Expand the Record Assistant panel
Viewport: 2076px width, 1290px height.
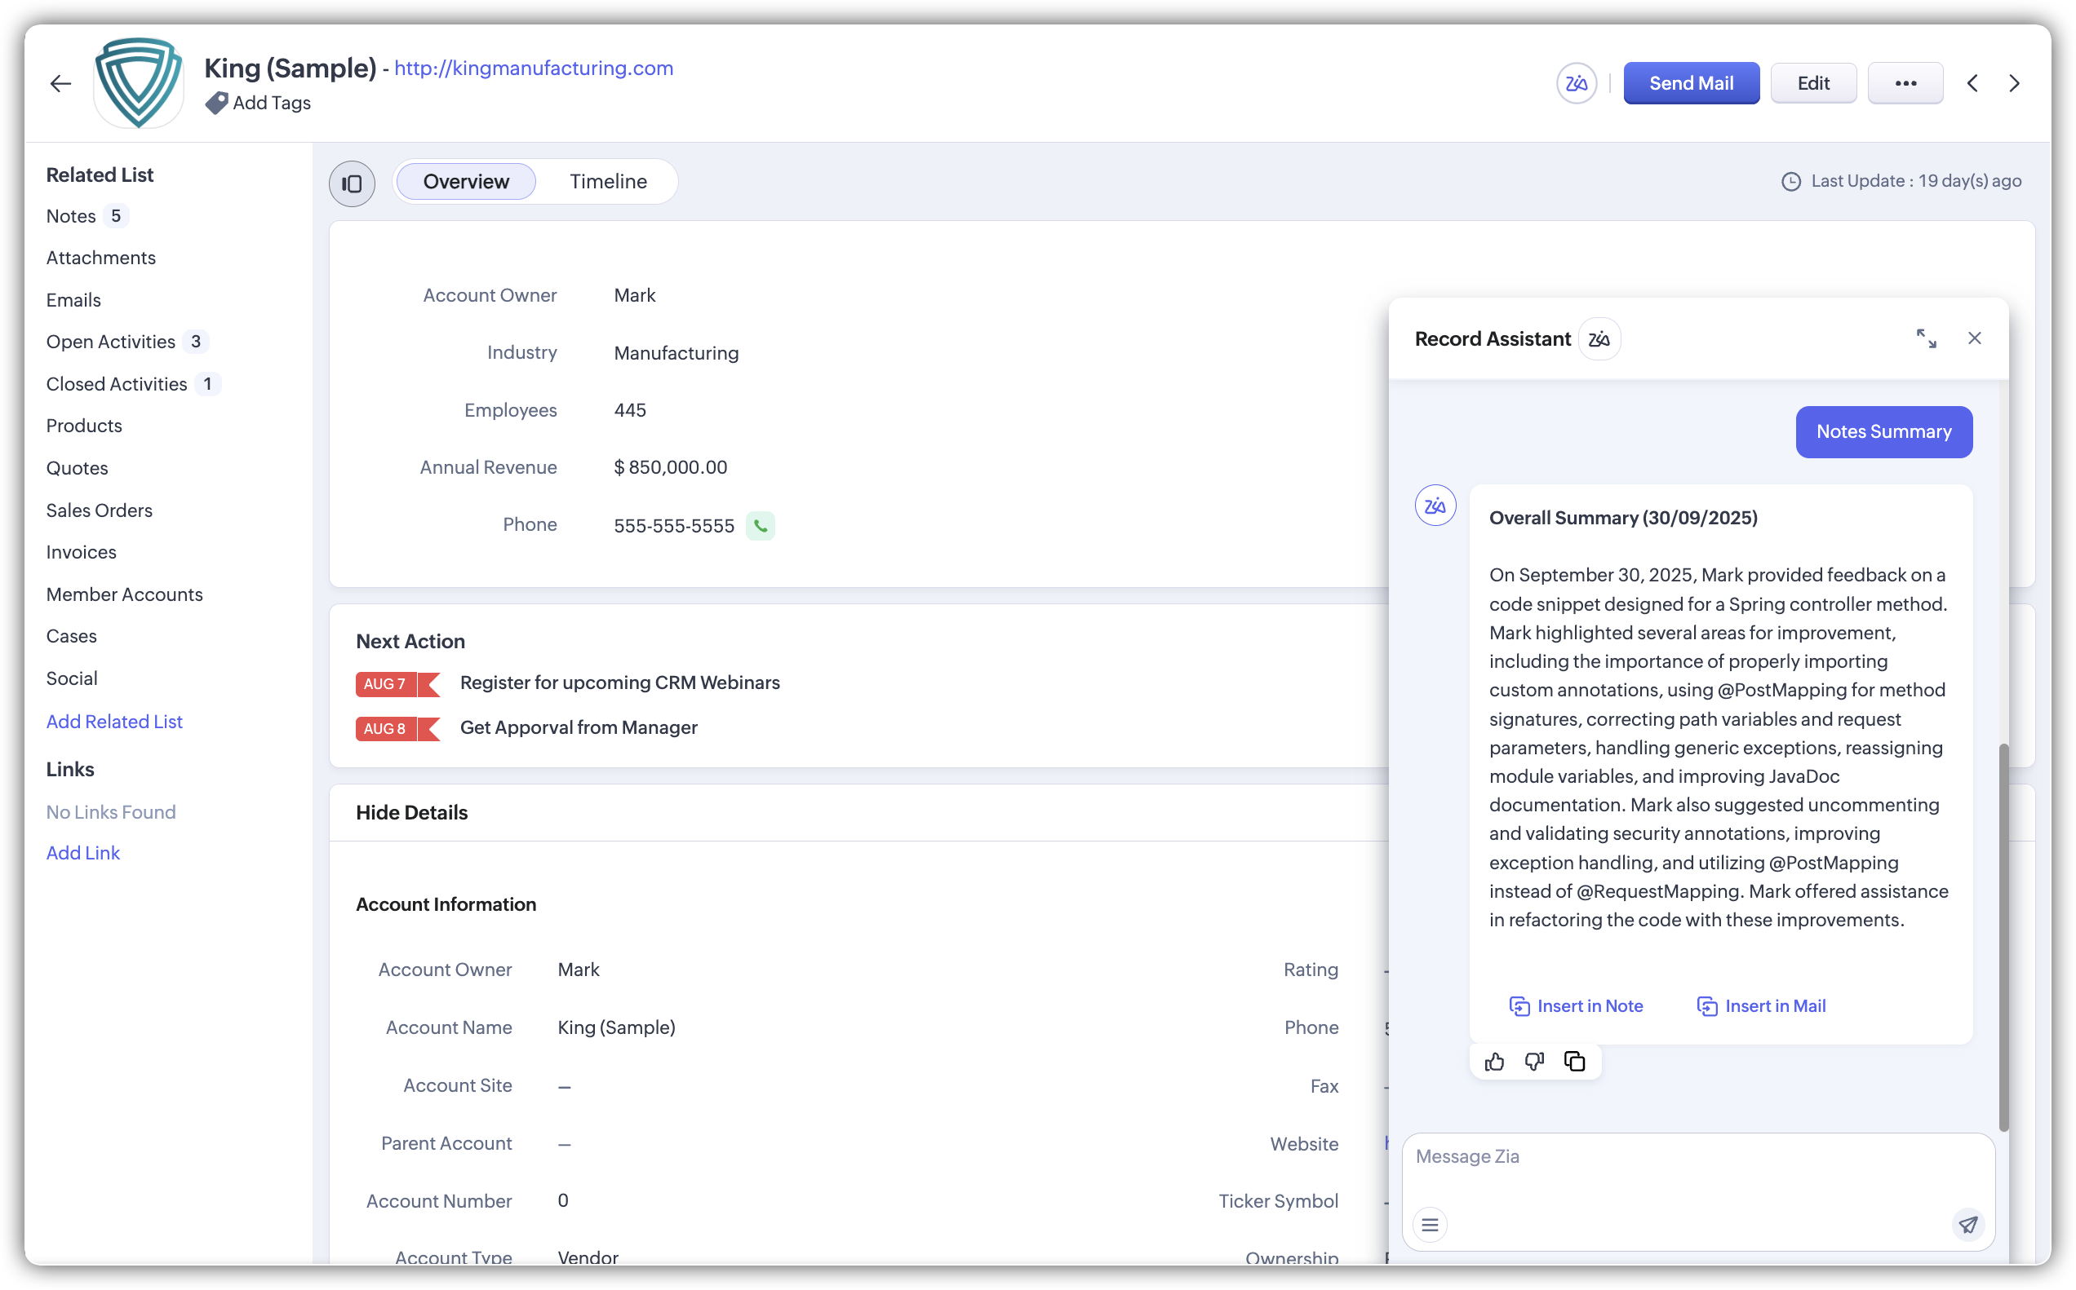[x=1926, y=338]
